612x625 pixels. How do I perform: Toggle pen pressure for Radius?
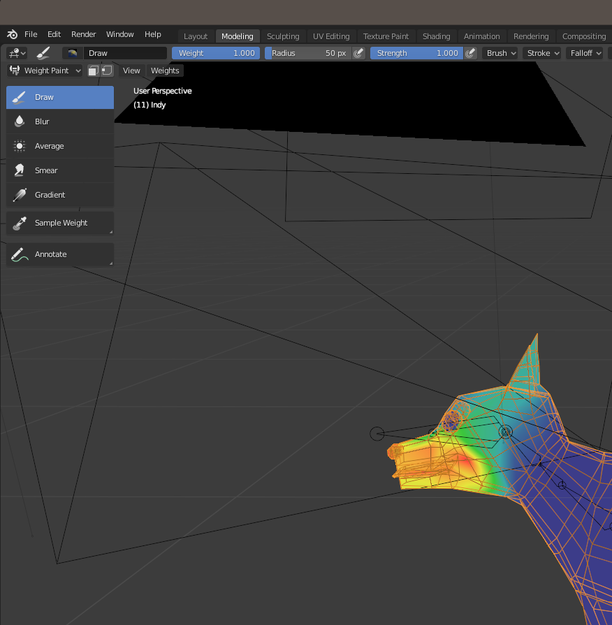(x=359, y=53)
